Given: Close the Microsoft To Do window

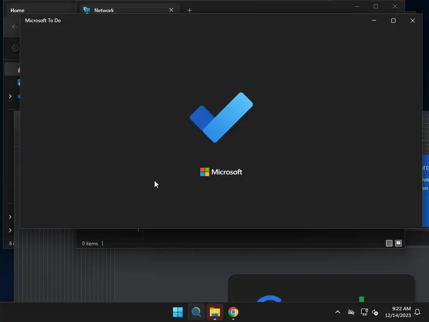Looking at the screenshot, I should pyautogui.click(x=413, y=21).
